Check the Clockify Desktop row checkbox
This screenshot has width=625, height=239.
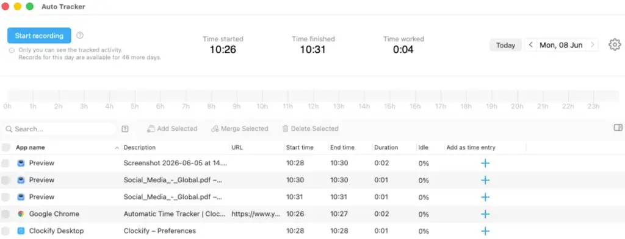[5, 230]
